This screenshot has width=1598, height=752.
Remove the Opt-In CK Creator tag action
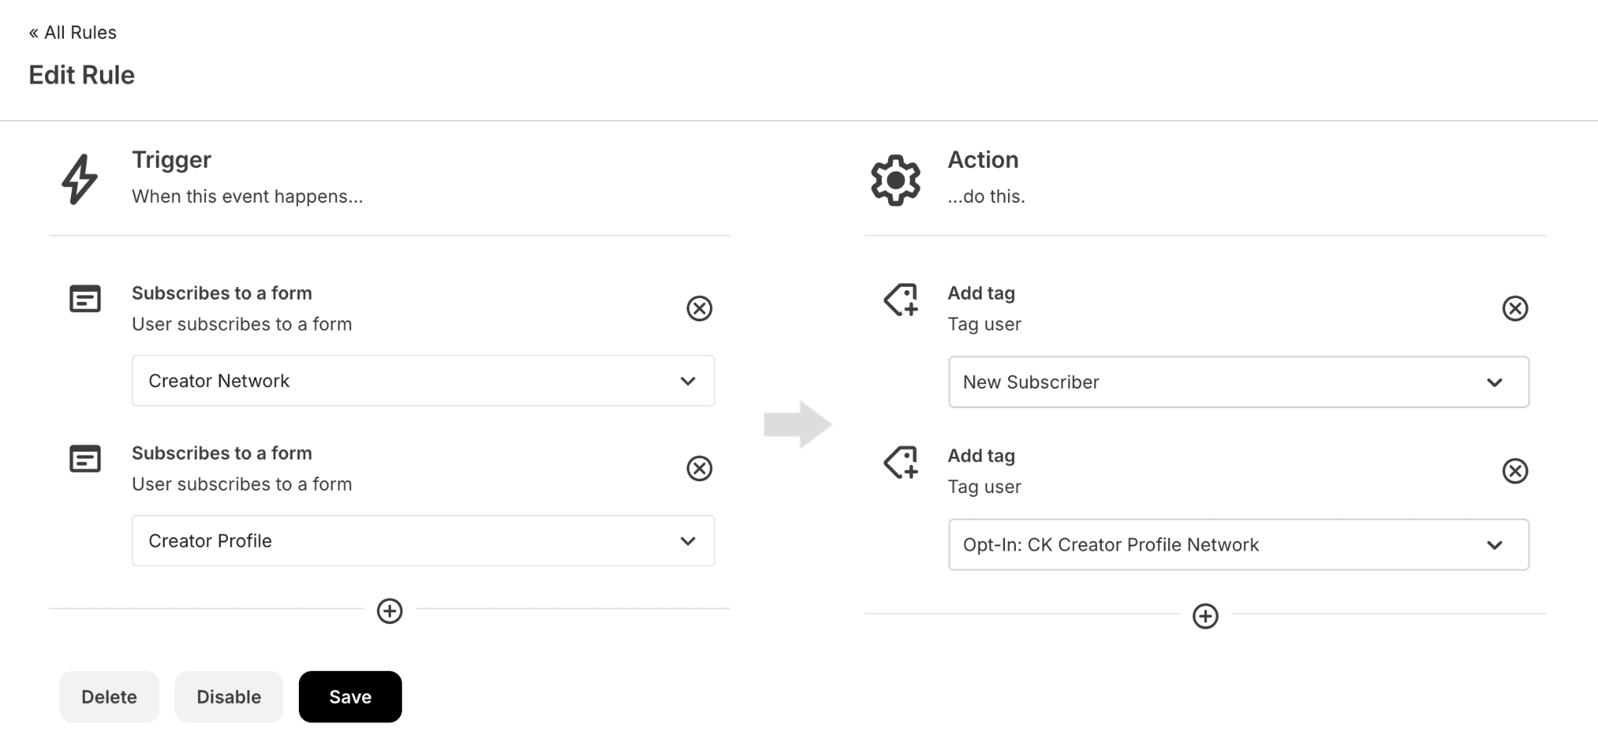point(1515,470)
